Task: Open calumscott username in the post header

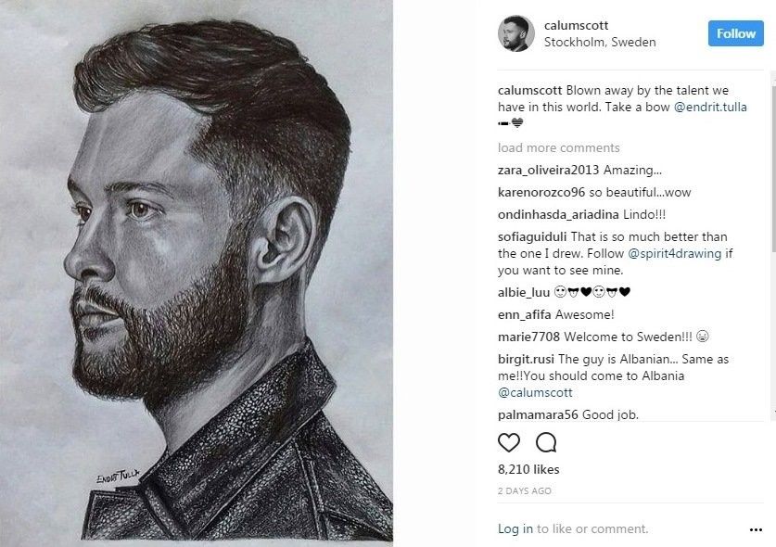Action: tap(577, 25)
